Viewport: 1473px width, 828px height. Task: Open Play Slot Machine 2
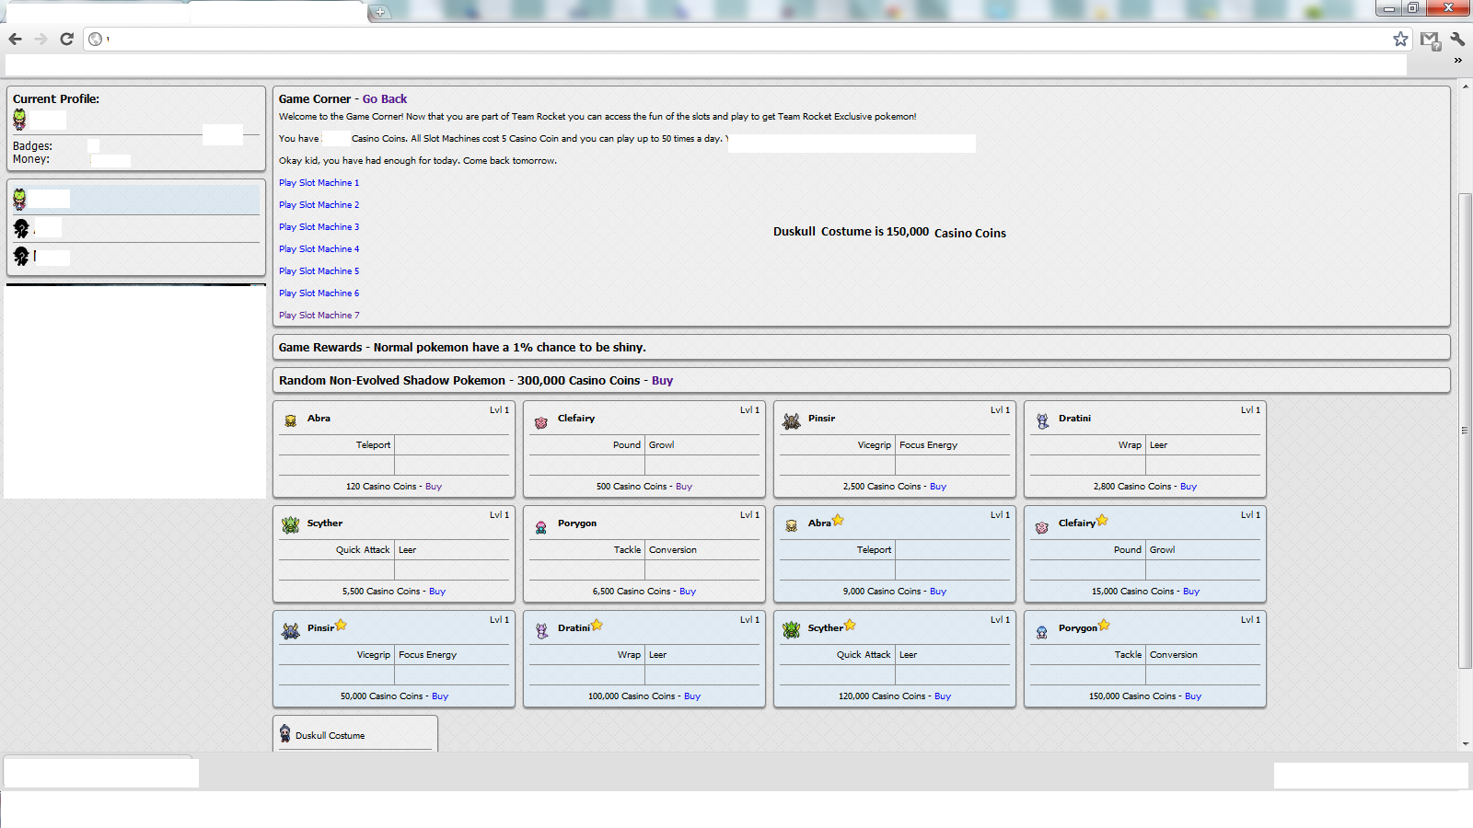319,205
